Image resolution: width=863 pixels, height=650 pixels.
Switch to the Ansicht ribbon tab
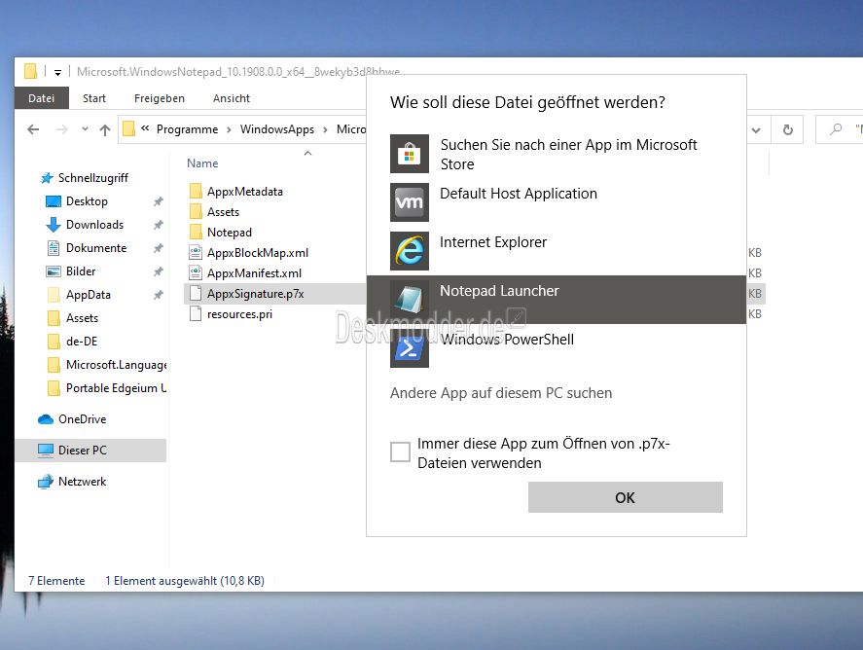coord(232,98)
